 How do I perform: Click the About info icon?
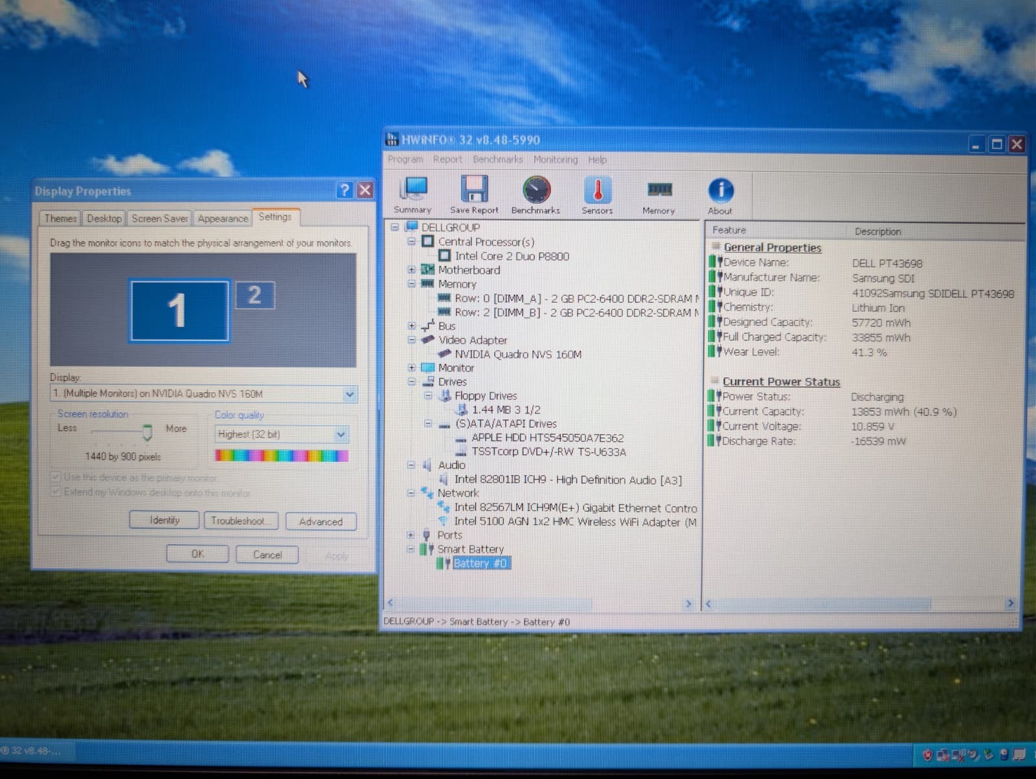point(720,195)
